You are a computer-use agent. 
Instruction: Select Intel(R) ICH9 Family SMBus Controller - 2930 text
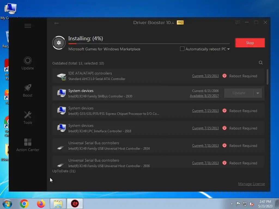pyautogui.click(x=100, y=96)
